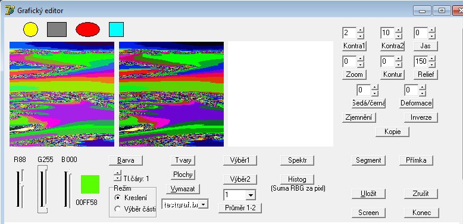The image size is (463, 224).
Task: Select the cyan square shape
Action: pyautogui.click(x=116, y=30)
